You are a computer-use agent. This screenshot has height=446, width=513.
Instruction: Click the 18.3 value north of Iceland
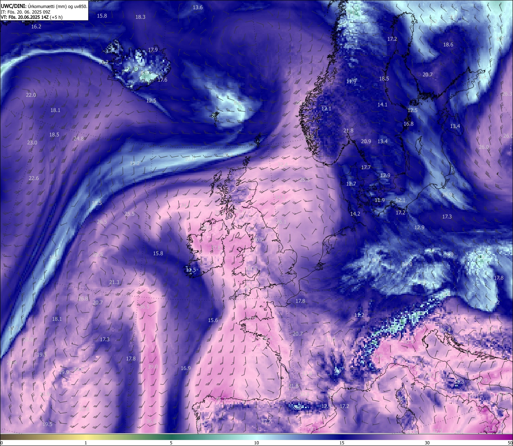(140, 17)
